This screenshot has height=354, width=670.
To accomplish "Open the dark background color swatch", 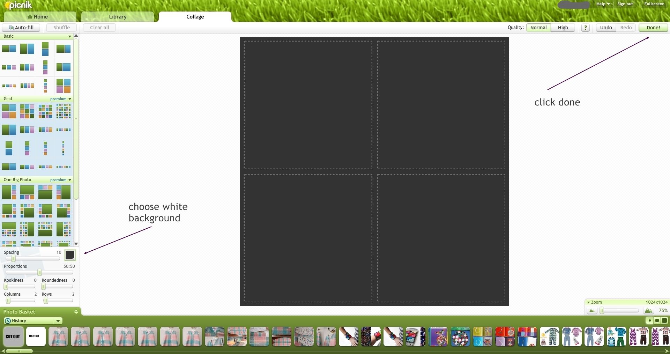I will click(70, 255).
